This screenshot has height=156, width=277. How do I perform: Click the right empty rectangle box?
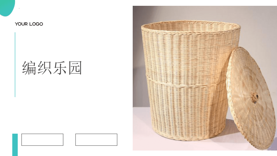96,140
